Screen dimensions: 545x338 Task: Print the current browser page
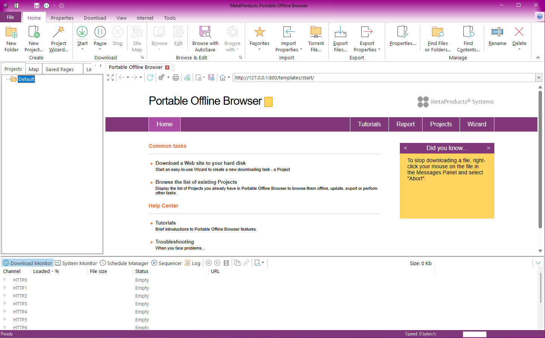[176, 78]
